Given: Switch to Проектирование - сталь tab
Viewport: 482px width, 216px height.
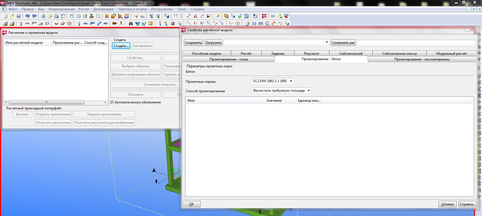Looking at the screenshot, I should pyautogui.click(x=229, y=59).
